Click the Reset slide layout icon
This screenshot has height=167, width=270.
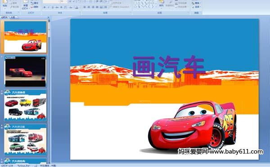pyautogui.click(x=35, y=3)
